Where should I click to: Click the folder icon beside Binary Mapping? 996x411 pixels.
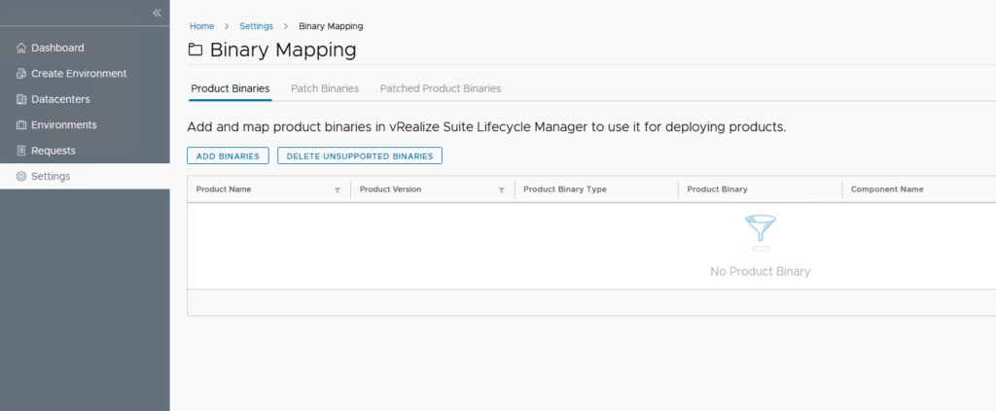click(196, 51)
